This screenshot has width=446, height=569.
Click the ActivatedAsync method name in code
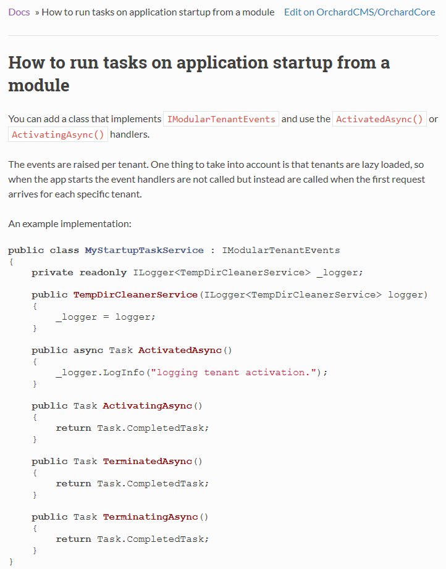coord(180,351)
